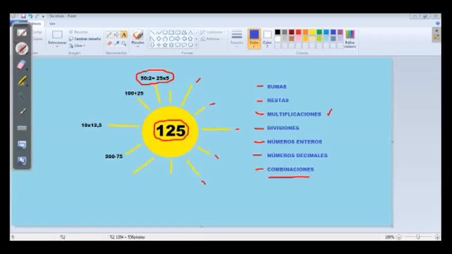Select Color 1 as active color
The height and width of the screenshot is (254, 452).
pos(254,38)
